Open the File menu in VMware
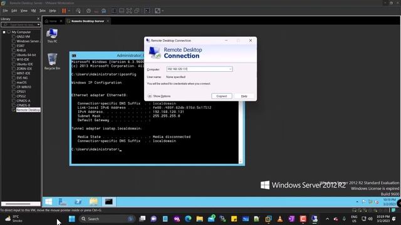This screenshot has height=225, width=401. point(5,11)
